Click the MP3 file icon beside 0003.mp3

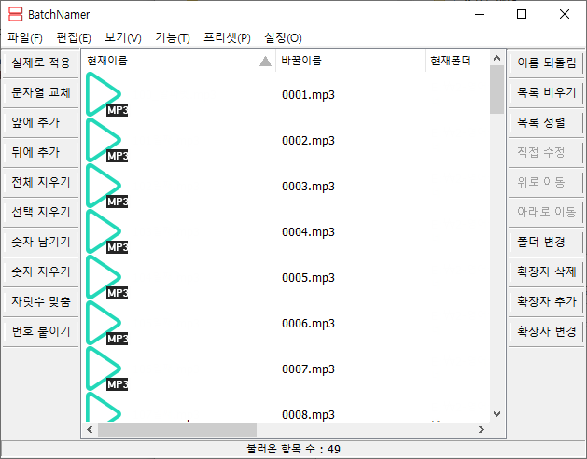[x=106, y=186]
